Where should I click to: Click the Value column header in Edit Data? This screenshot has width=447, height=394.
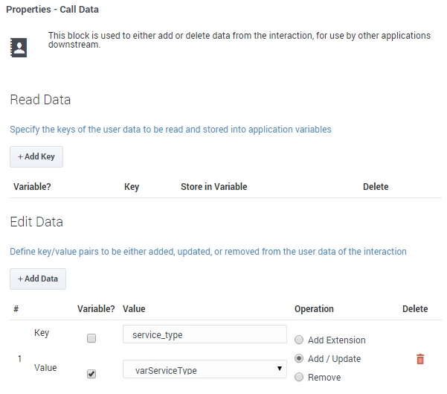tap(134, 308)
